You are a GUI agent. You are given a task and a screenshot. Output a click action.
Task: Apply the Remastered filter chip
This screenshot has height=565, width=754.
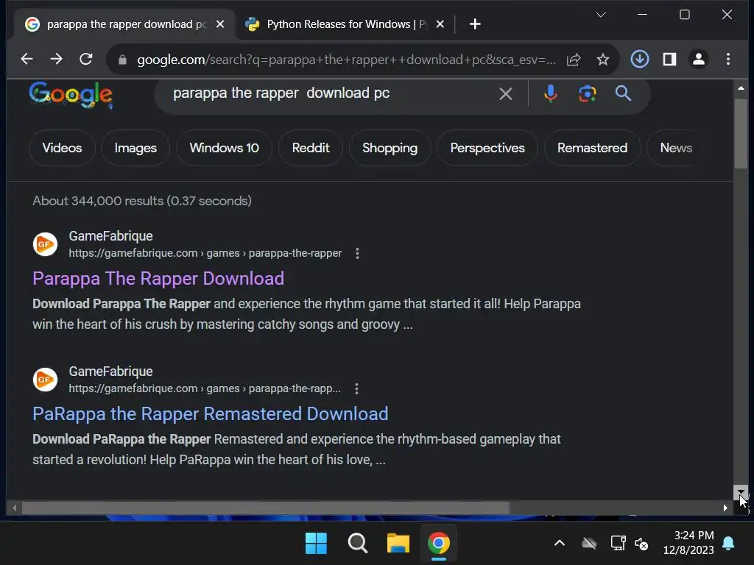592,148
